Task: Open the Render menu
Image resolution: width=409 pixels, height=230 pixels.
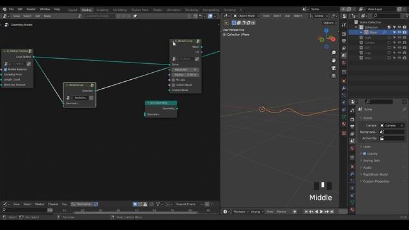Action: click(31, 9)
